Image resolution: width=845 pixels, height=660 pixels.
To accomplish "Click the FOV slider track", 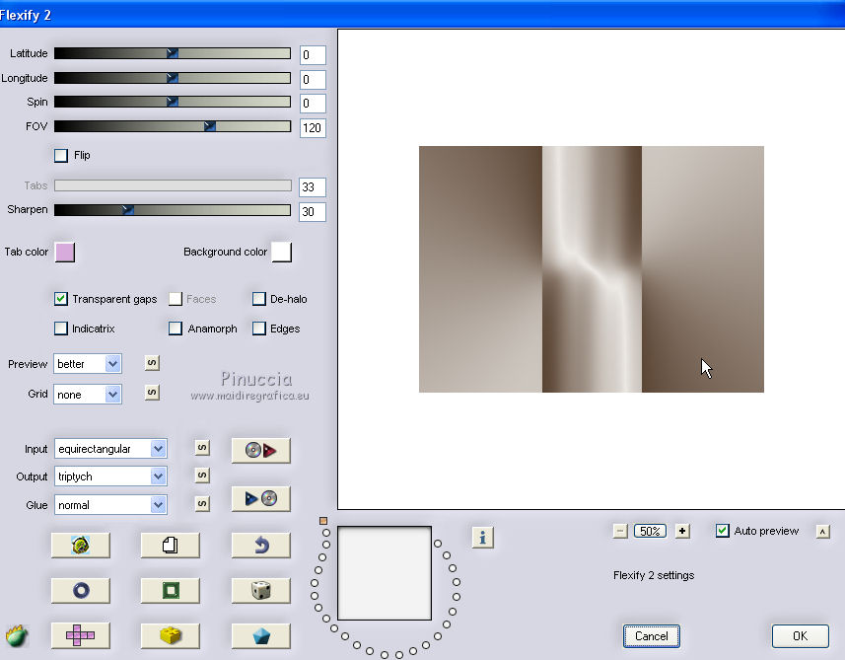I will (173, 126).
